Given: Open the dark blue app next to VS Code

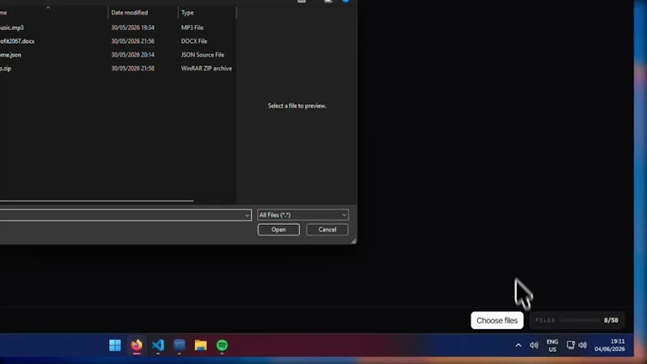Looking at the screenshot, I should coord(180,345).
